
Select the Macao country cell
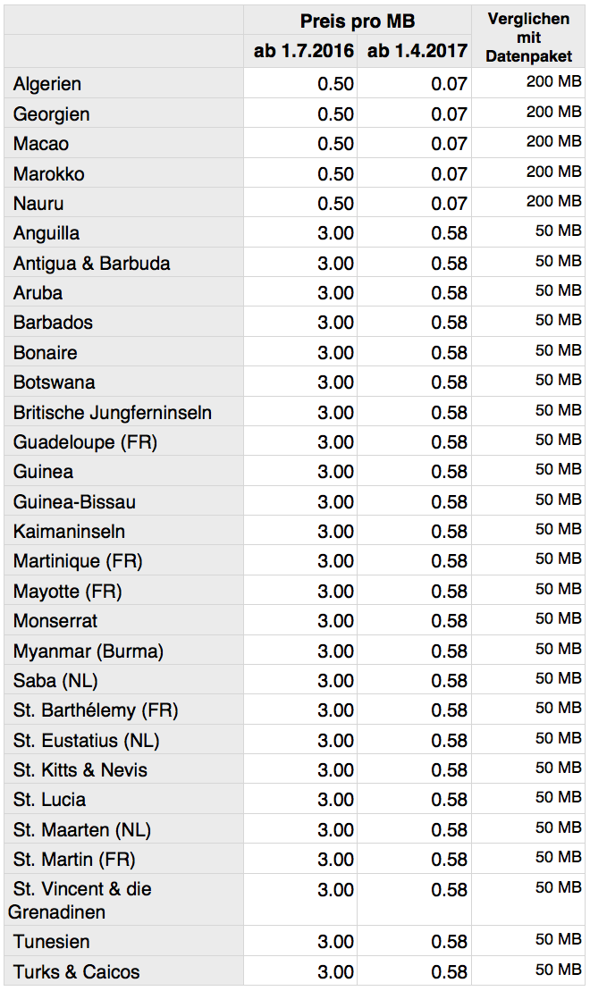[41, 144]
